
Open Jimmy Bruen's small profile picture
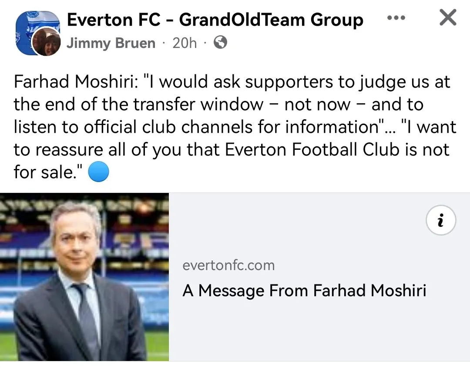tap(47, 42)
